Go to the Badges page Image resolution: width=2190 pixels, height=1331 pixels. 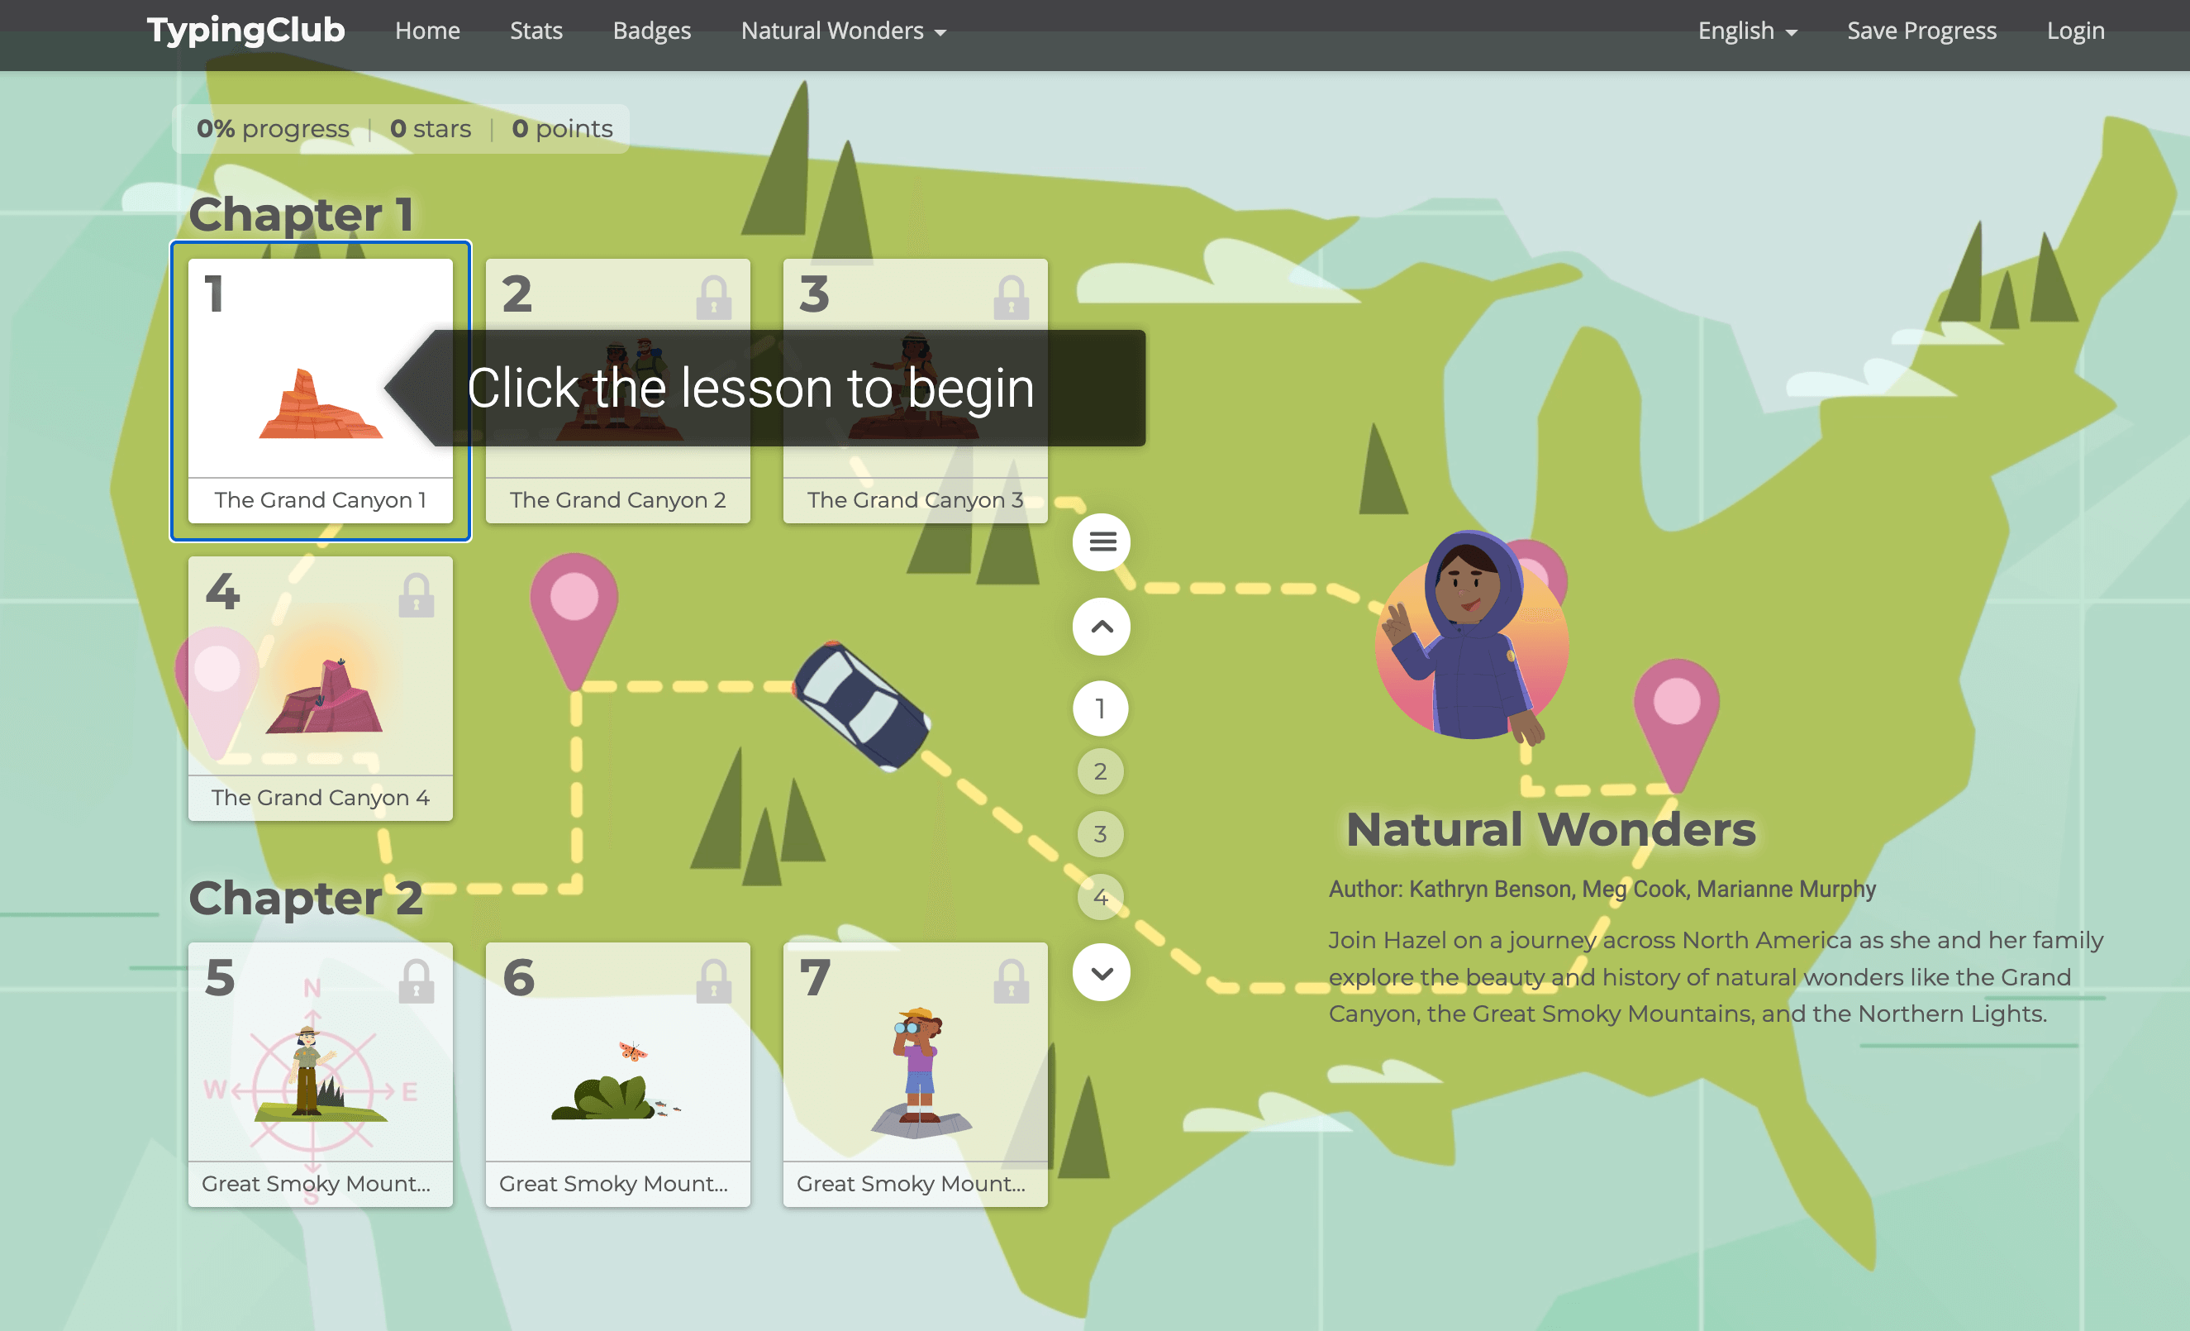pos(651,31)
